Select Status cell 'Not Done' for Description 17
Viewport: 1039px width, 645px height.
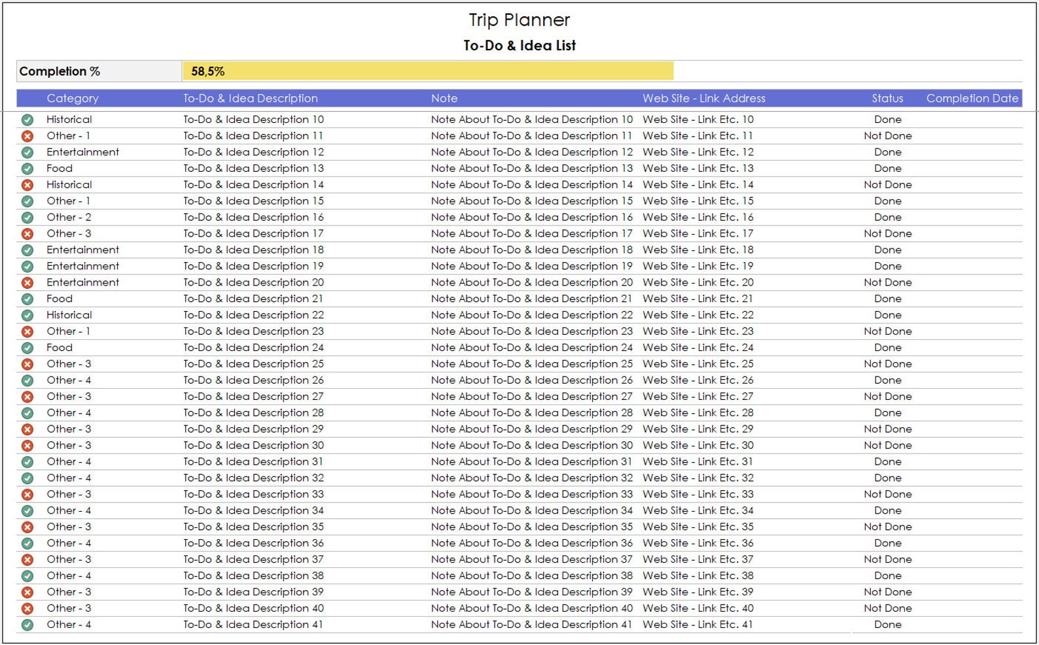click(x=887, y=233)
